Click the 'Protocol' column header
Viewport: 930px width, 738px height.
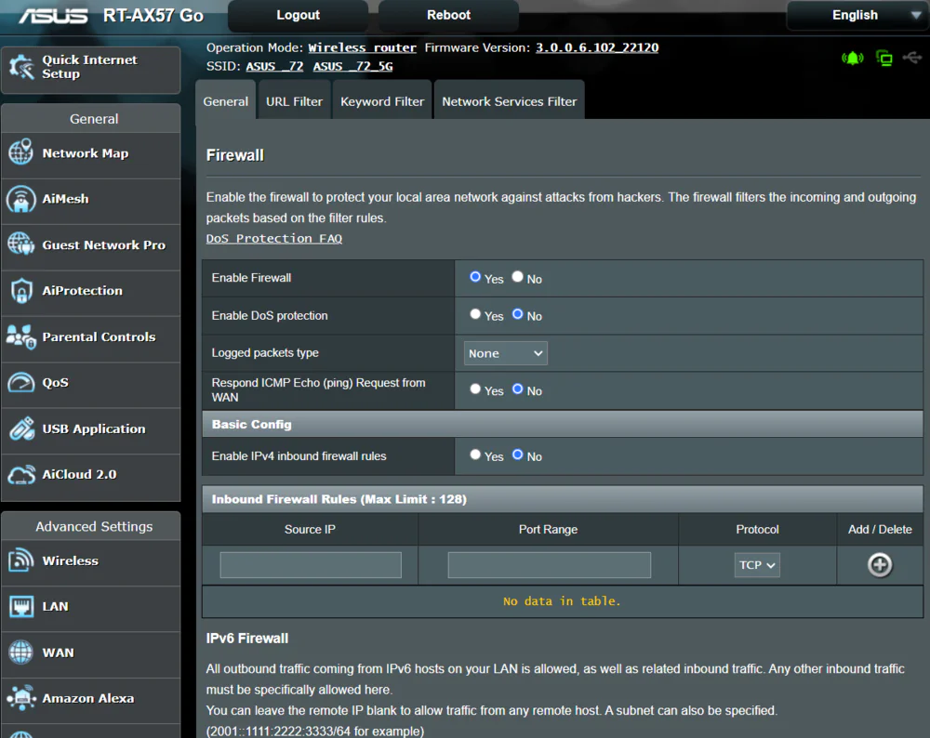click(757, 530)
